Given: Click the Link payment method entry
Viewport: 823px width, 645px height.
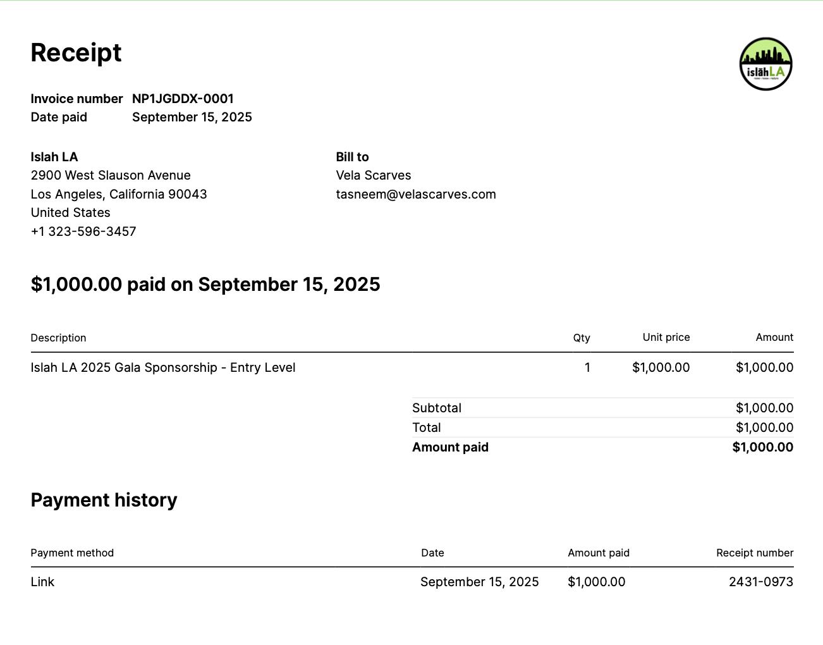Looking at the screenshot, I should click(42, 582).
